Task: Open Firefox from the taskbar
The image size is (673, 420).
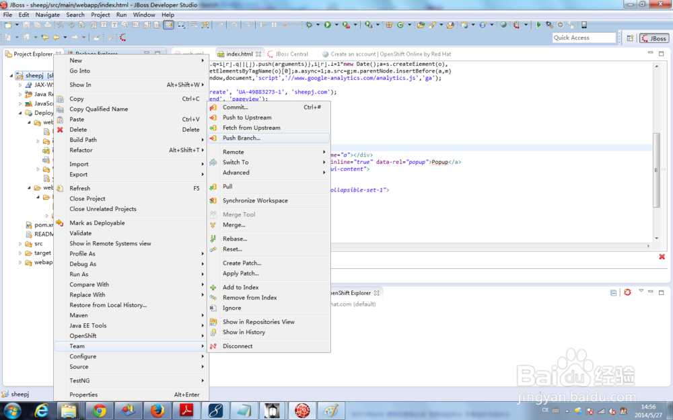Action: (x=157, y=411)
